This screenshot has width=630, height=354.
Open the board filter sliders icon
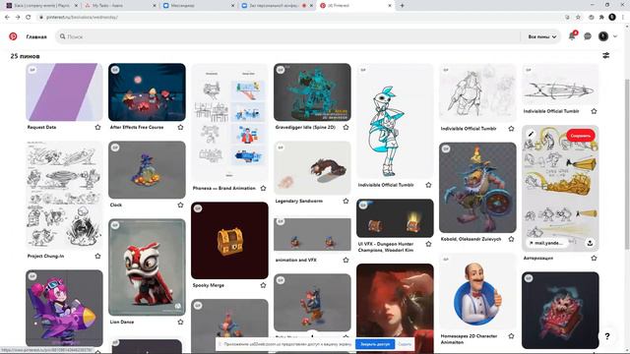click(606, 55)
